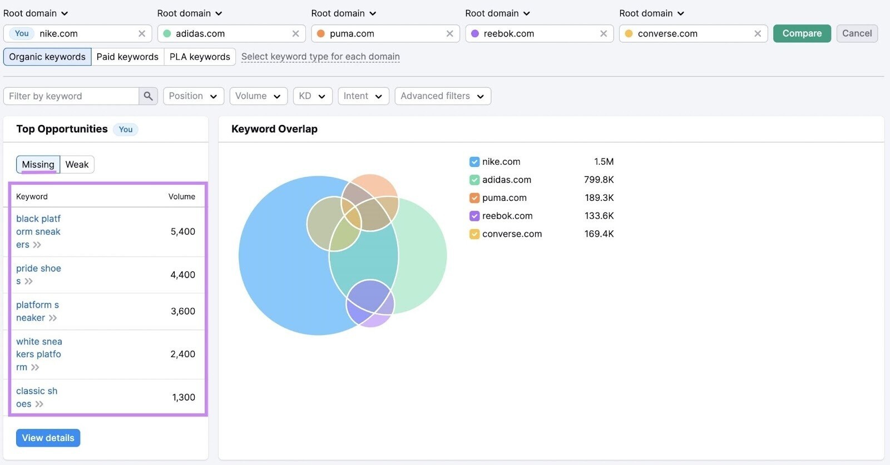Image resolution: width=890 pixels, height=465 pixels.
Task: Uncheck nike.com in the overlap legend
Action: click(x=474, y=162)
